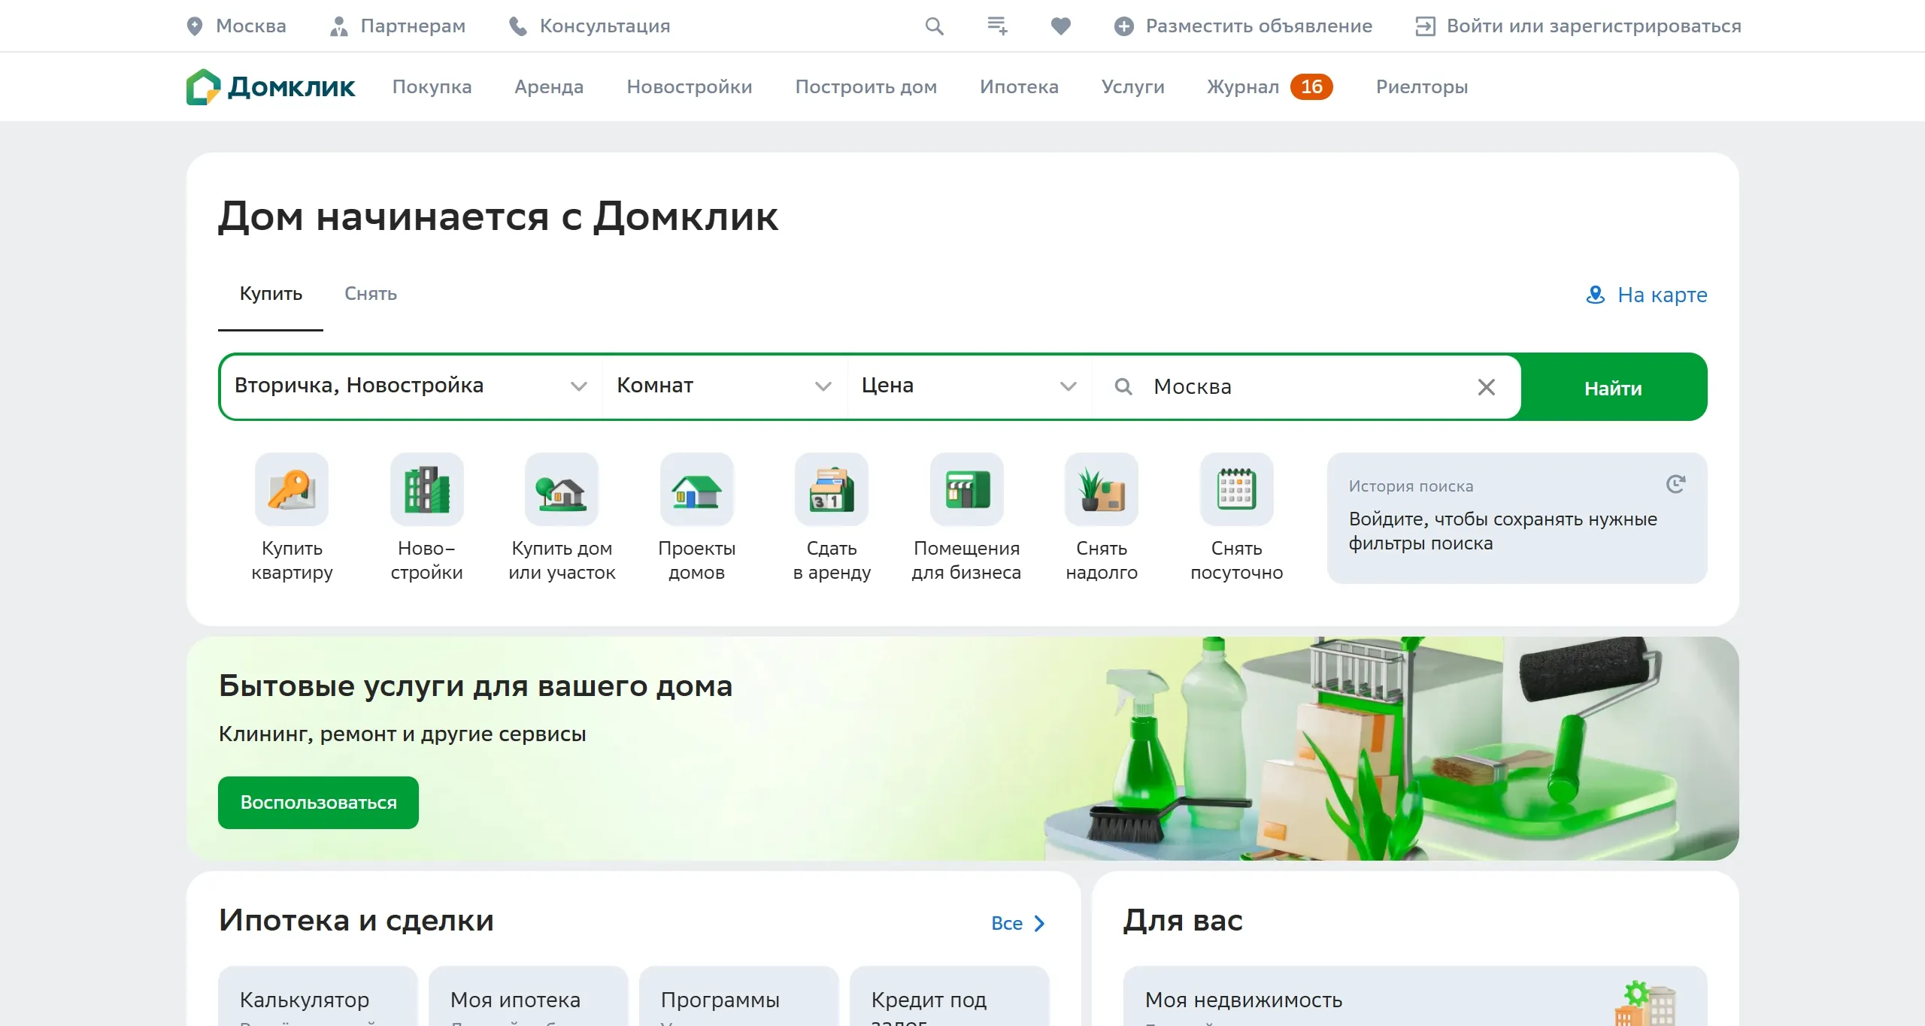Open the favorites heart icon
This screenshot has width=1925, height=1026.
pos(1060,26)
